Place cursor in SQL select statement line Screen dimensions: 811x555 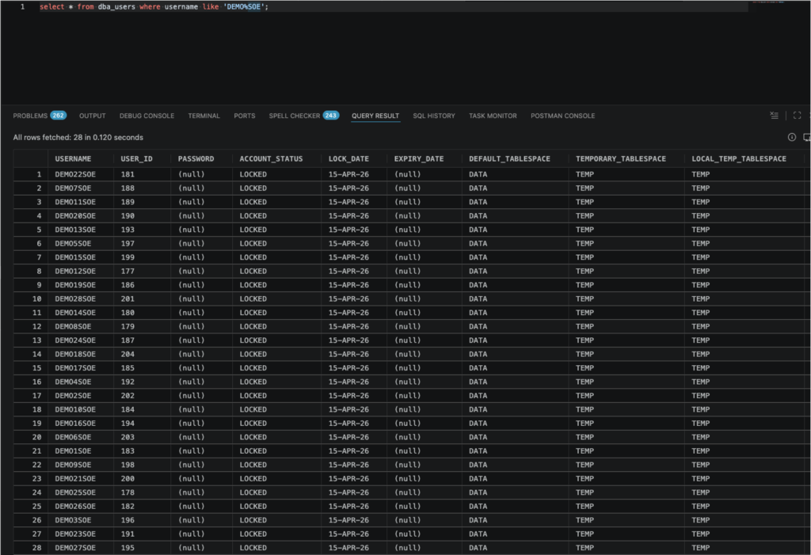click(154, 6)
